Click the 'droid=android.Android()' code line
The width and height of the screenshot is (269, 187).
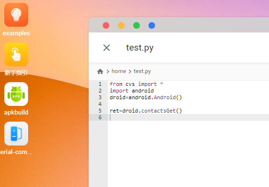click(145, 97)
